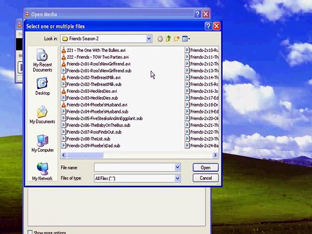The image size is (312, 234).
Task: Close the Select files dialog
Action: [217, 26]
